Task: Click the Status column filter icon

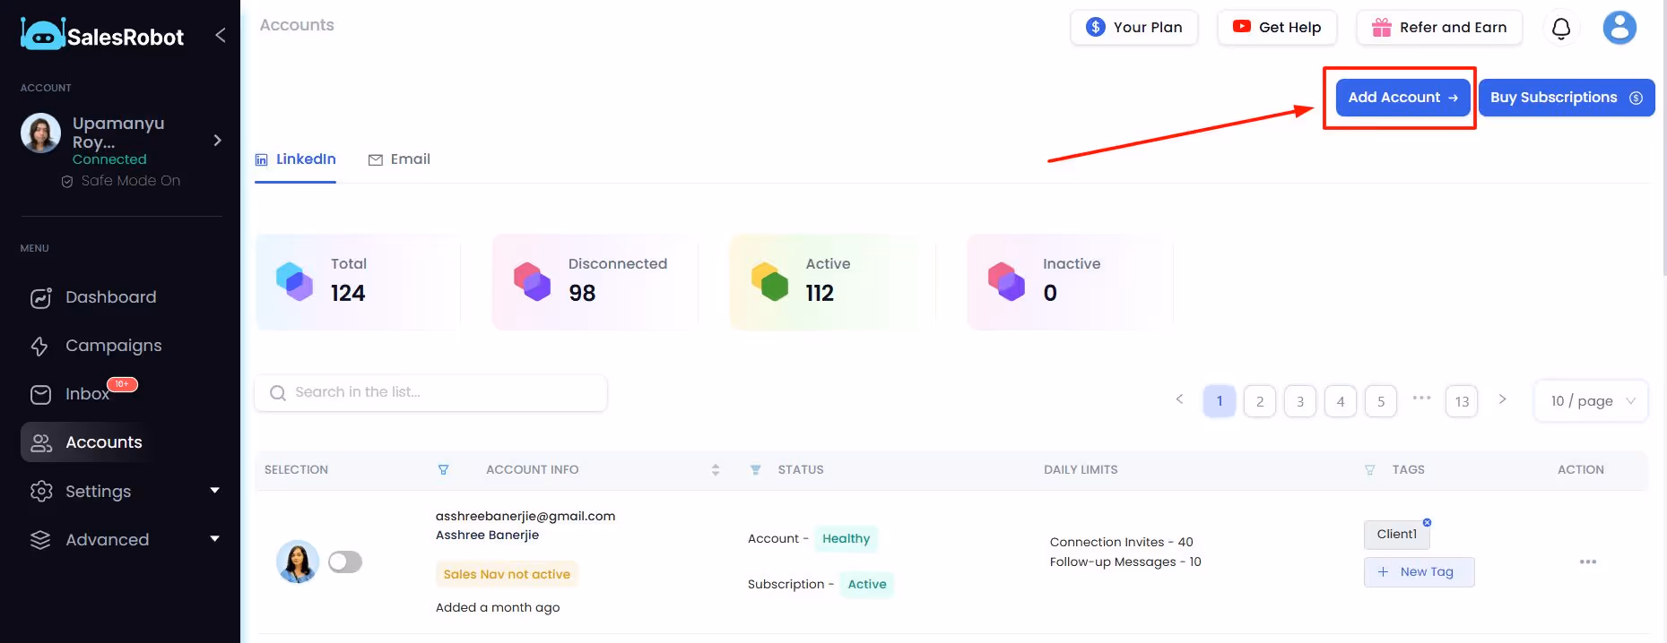Action: (755, 469)
